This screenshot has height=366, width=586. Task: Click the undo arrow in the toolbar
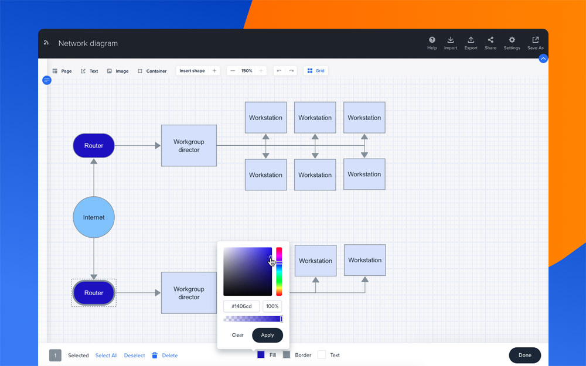279,71
